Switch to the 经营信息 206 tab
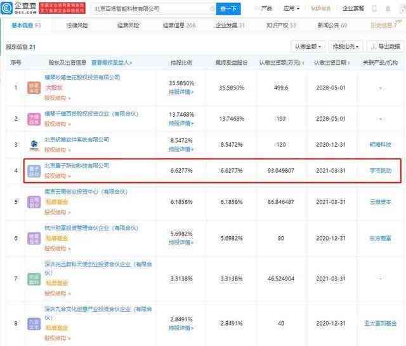The width and height of the screenshot is (406, 346). pos(179,25)
